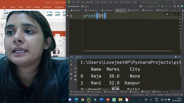Open the Services tool window
The image size is (184, 103).
pyautogui.click(x=157, y=92)
